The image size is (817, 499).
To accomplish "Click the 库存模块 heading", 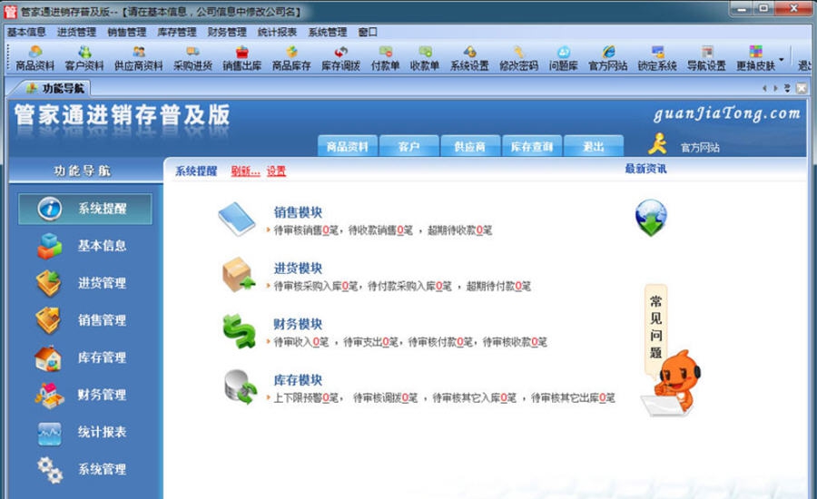I will (x=298, y=380).
